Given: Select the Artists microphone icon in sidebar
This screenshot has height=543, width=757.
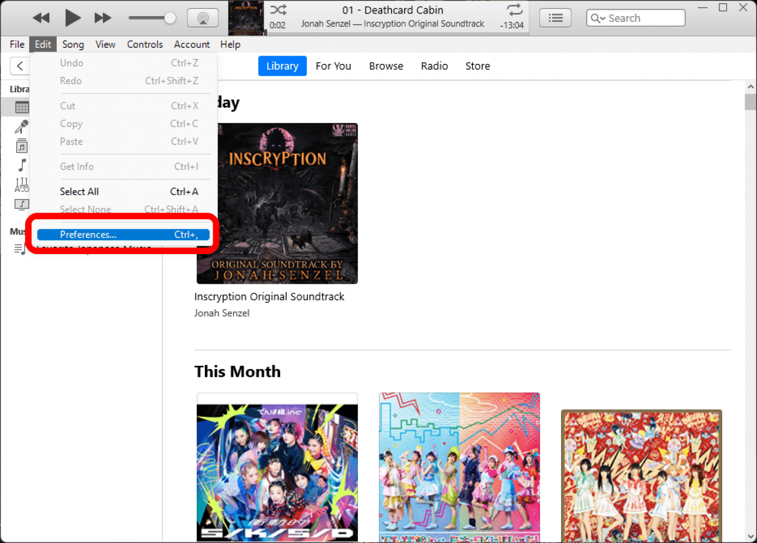Looking at the screenshot, I should [x=21, y=127].
